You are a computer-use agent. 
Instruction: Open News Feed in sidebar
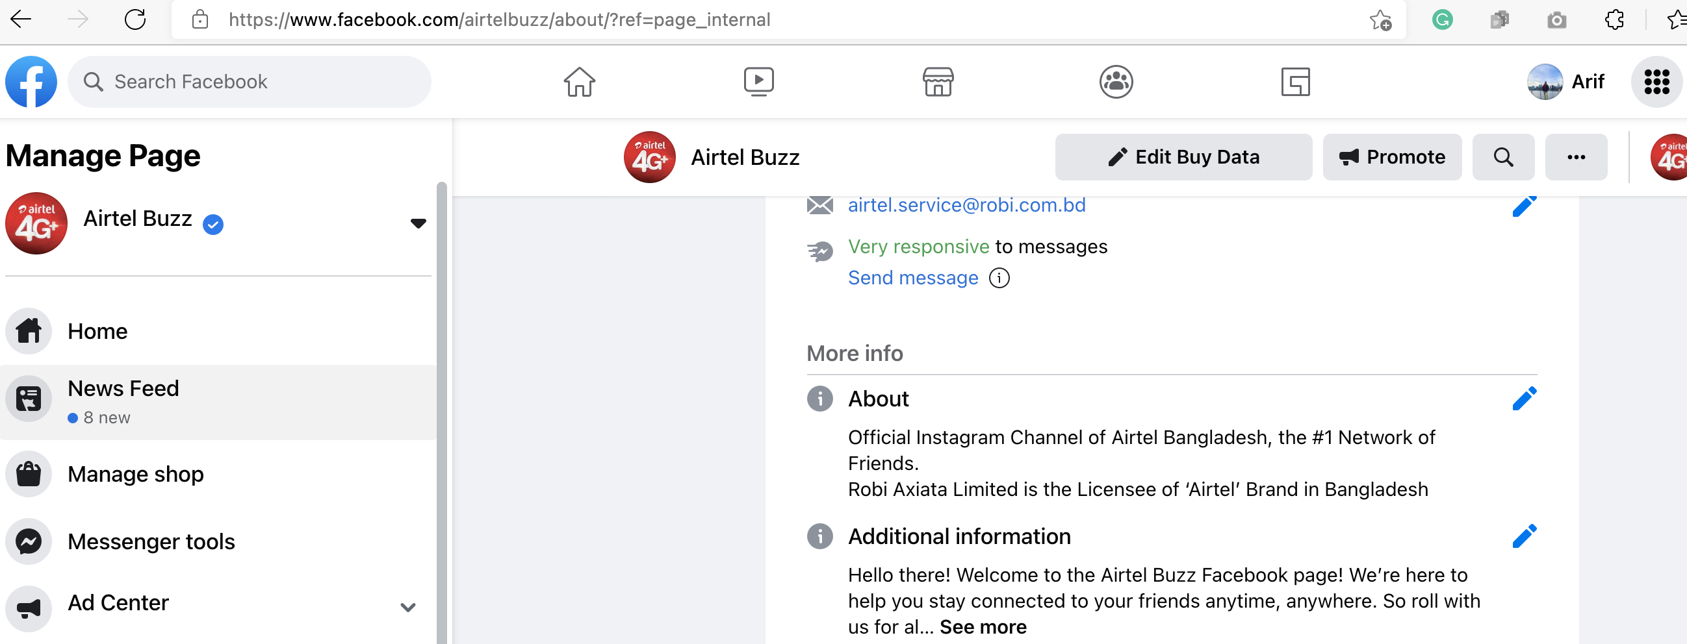218,402
